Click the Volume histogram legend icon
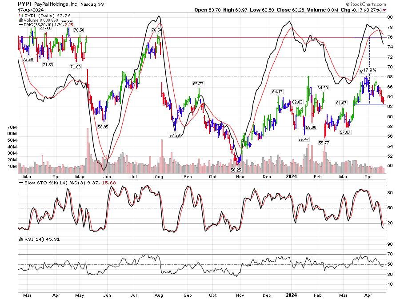 [20, 20]
